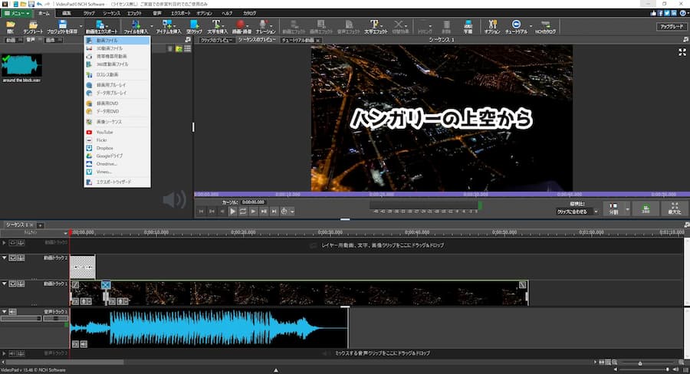Screen dimensions: 690x374
Task: Click the ファイルを挿入 (insert file) toolbar icon
Action: tap(136, 26)
